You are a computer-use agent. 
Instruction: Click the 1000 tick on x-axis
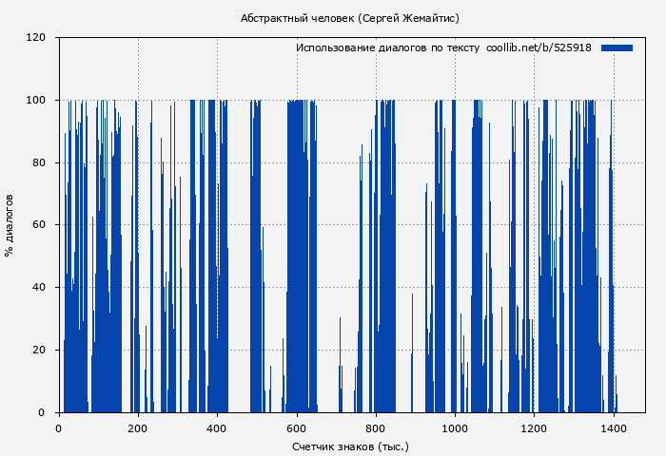(x=455, y=428)
